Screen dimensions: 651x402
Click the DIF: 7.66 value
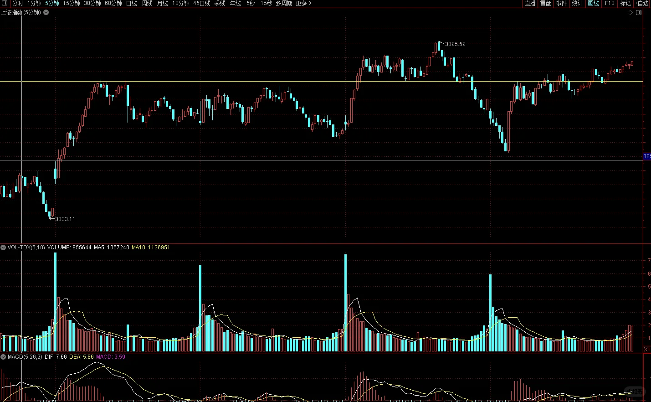click(56, 357)
